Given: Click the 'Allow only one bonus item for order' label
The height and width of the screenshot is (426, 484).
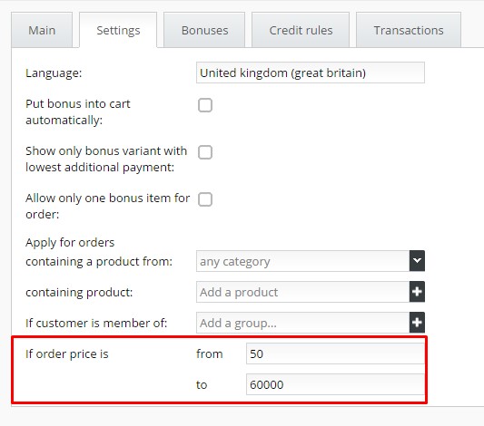Looking at the screenshot, I should [107, 206].
